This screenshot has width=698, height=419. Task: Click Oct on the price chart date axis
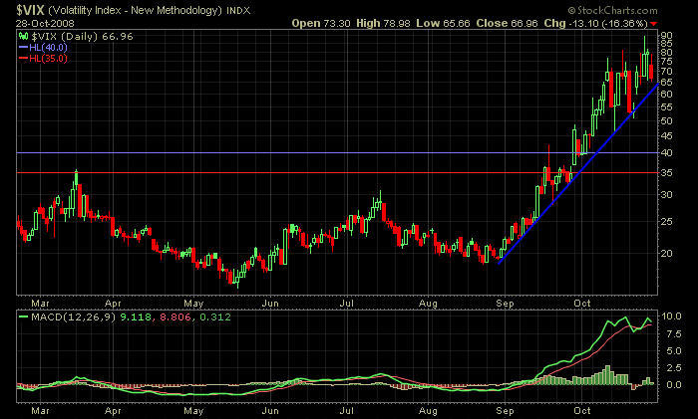(x=581, y=303)
